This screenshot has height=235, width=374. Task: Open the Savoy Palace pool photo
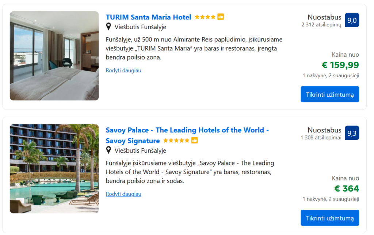click(54, 168)
